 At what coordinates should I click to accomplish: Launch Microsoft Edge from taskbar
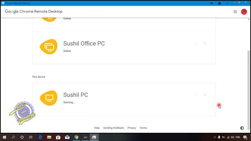[40, 137]
